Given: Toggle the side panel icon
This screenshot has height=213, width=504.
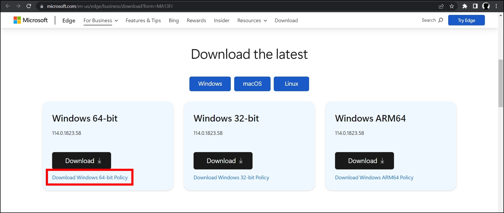Looking at the screenshot, I should point(475,6).
